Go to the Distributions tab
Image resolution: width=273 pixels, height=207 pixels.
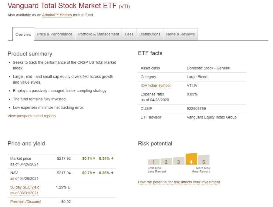[150, 34]
